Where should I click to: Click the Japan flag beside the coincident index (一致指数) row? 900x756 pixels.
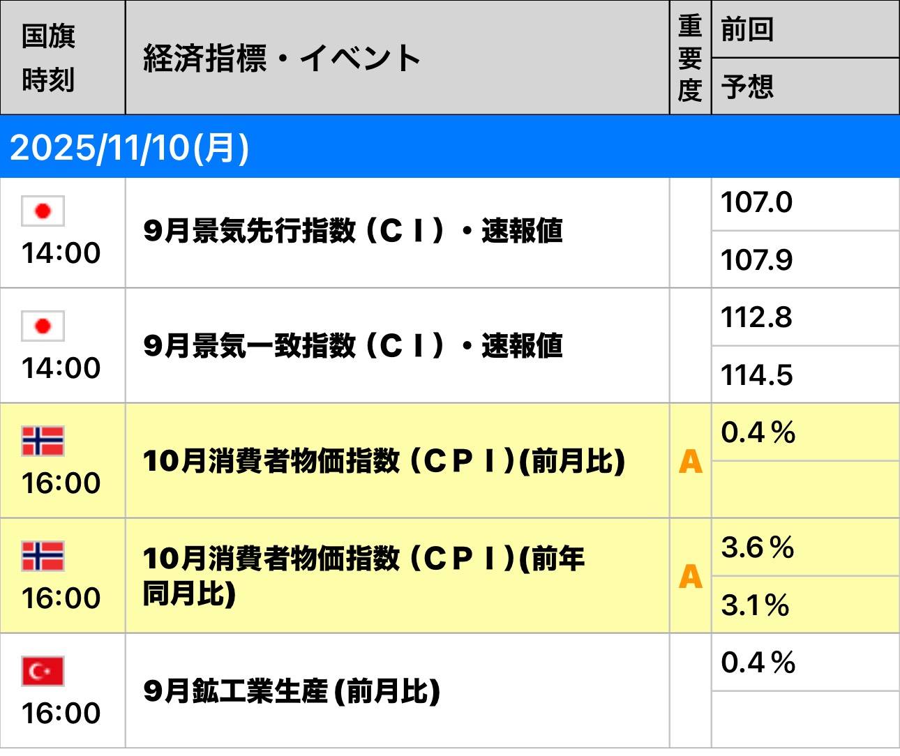pyautogui.click(x=43, y=326)
